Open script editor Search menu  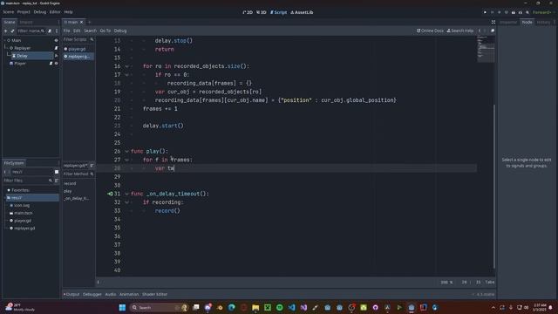90,31
